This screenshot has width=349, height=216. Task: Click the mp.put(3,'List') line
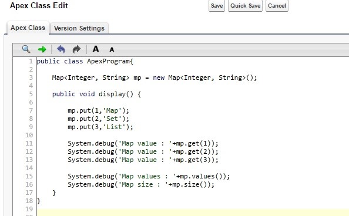coord(100,127)
